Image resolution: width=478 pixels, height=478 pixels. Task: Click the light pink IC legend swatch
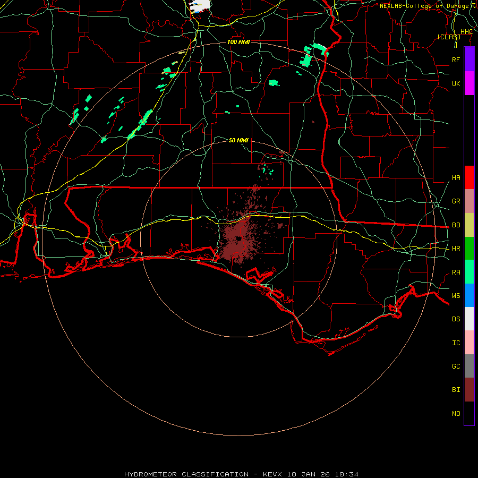[x=469, y=343]
